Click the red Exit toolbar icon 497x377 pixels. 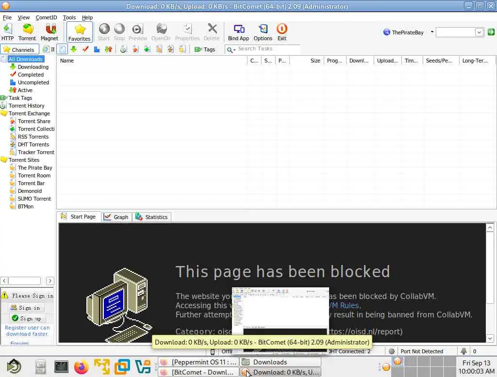pyautogui.click(x=282, y=32)
